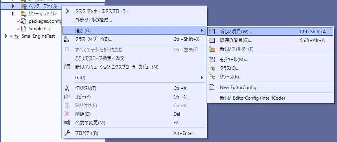
Task: Expand the SmallEngineTest project node
Action: [6, 36]
